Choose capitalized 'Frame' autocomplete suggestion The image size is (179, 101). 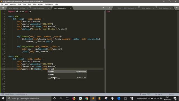click(67, 75)
